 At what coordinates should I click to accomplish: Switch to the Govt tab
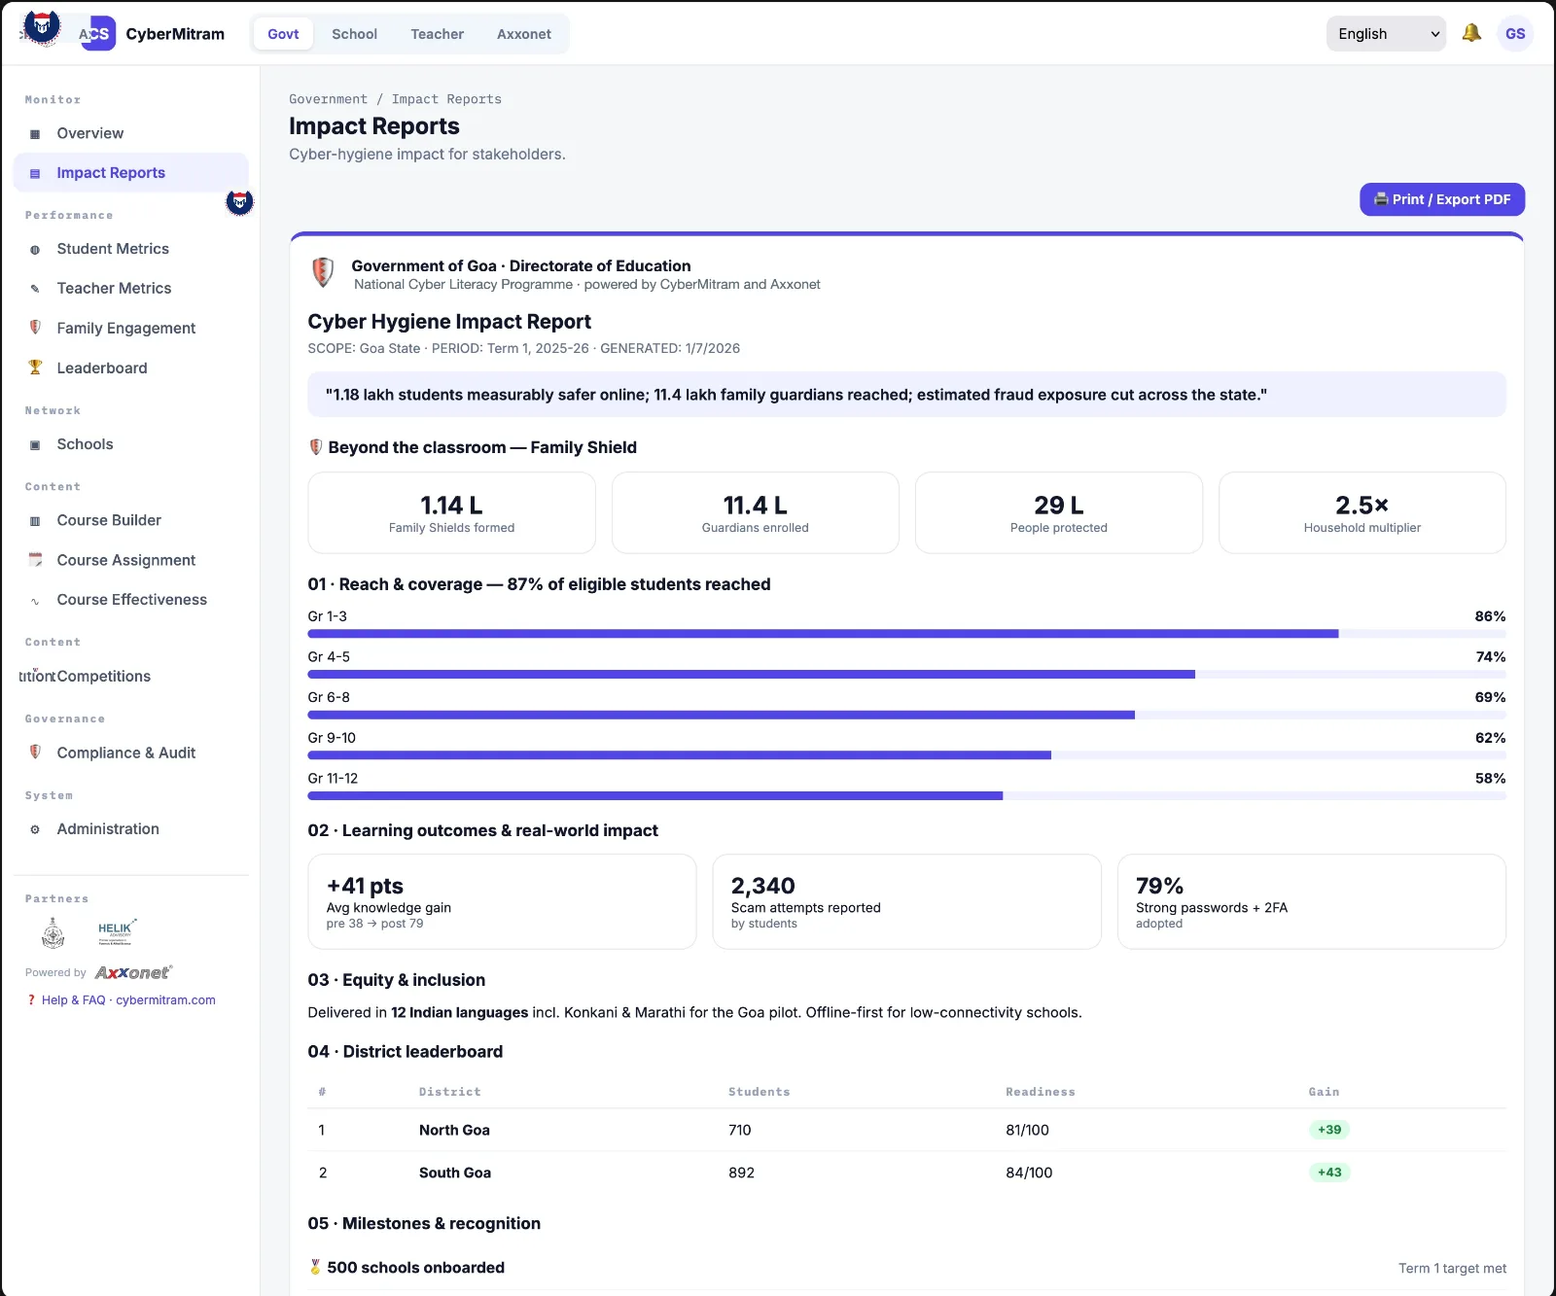click(283, 34)
